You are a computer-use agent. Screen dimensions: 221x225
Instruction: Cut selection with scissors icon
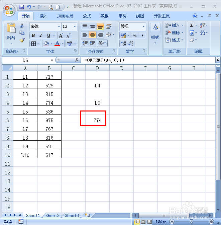tap(22, 25)
